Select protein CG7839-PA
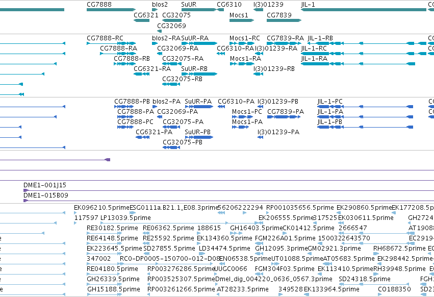Screen dimensions: 434x297 286,112
